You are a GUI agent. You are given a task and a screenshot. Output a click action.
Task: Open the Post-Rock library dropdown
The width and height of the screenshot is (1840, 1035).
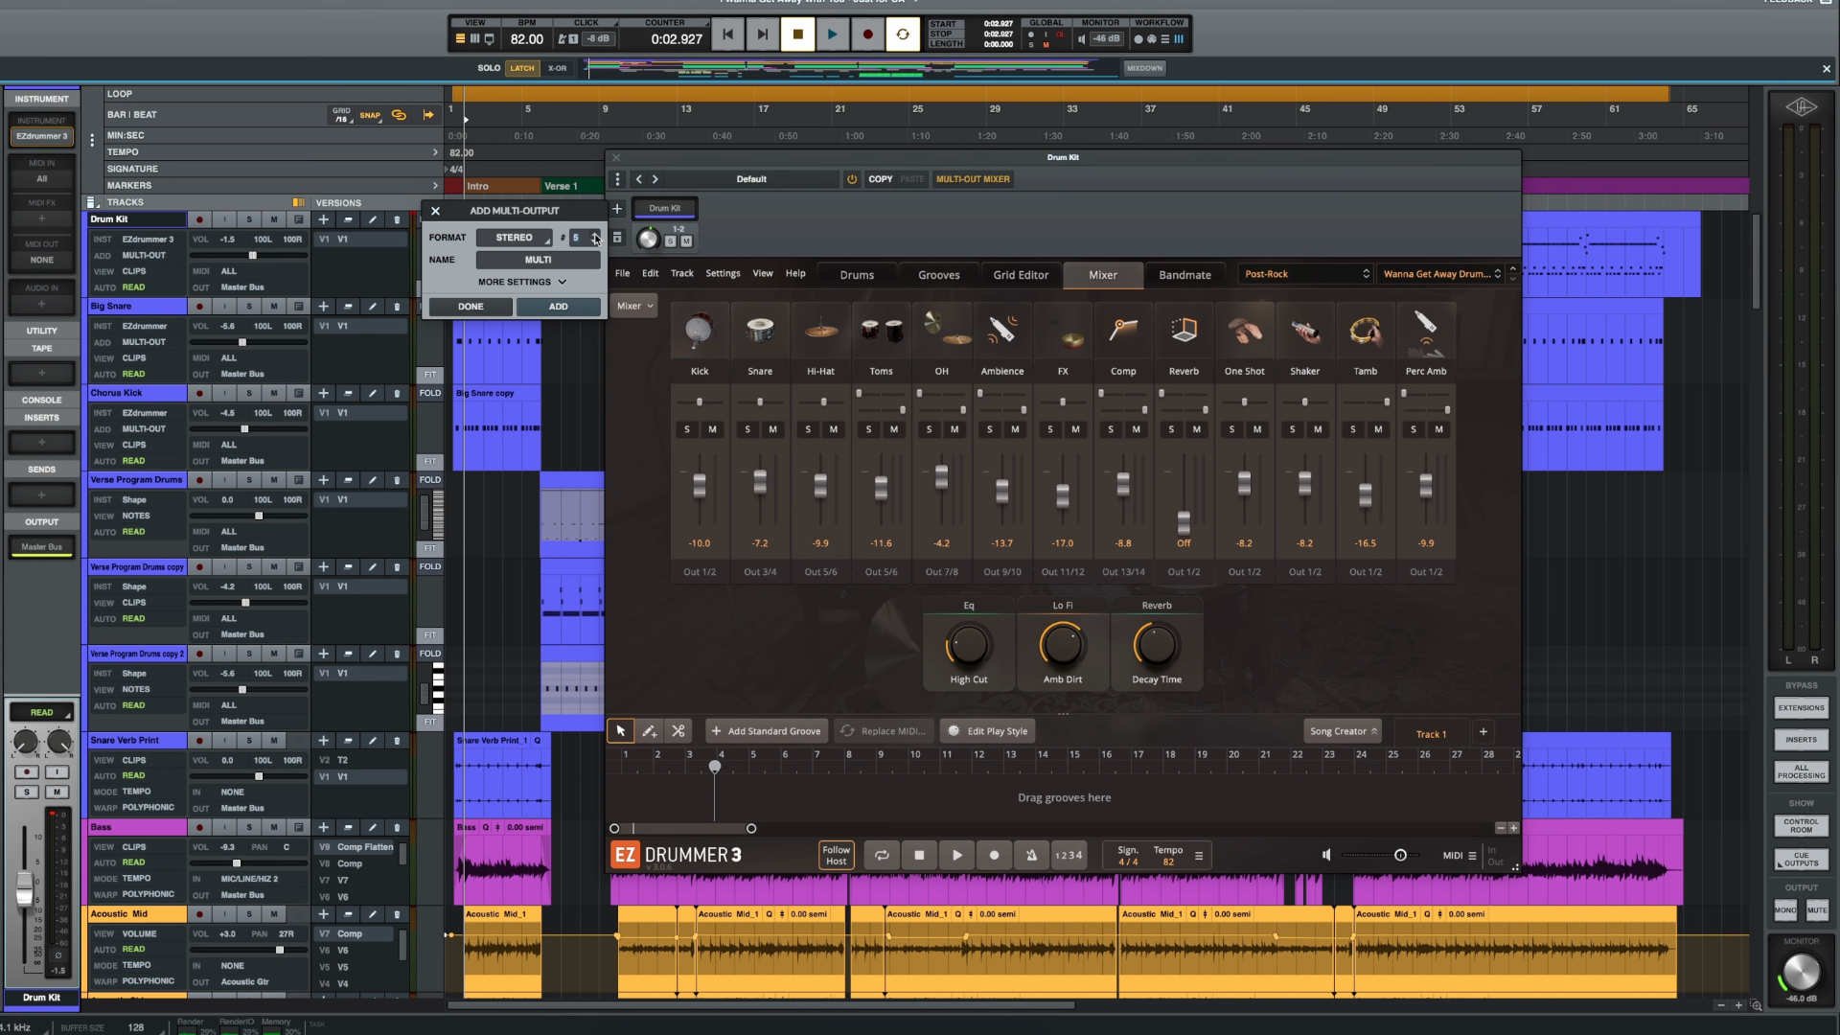point(1306,274)
